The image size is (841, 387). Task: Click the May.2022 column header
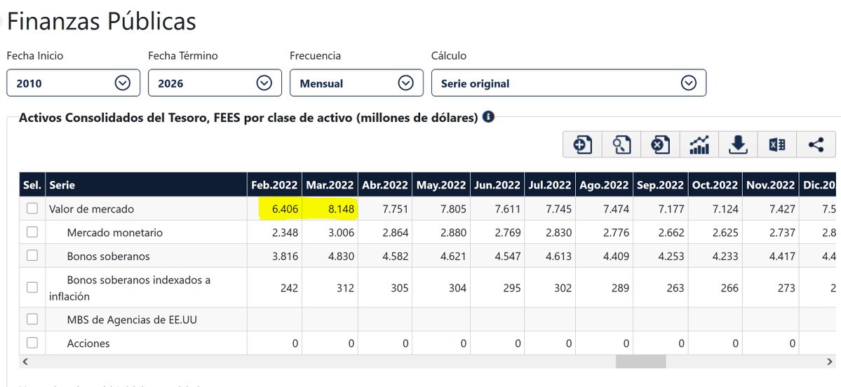(x=441, y=185)
